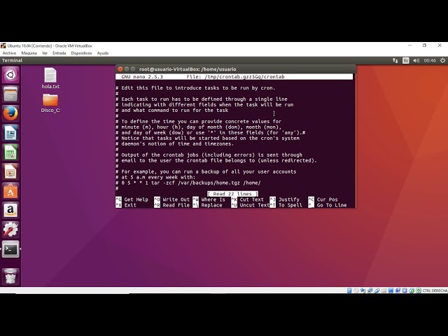Click the nano Exit shortcut
Viewport: 448px width, 336px height.
pos(126,205)
